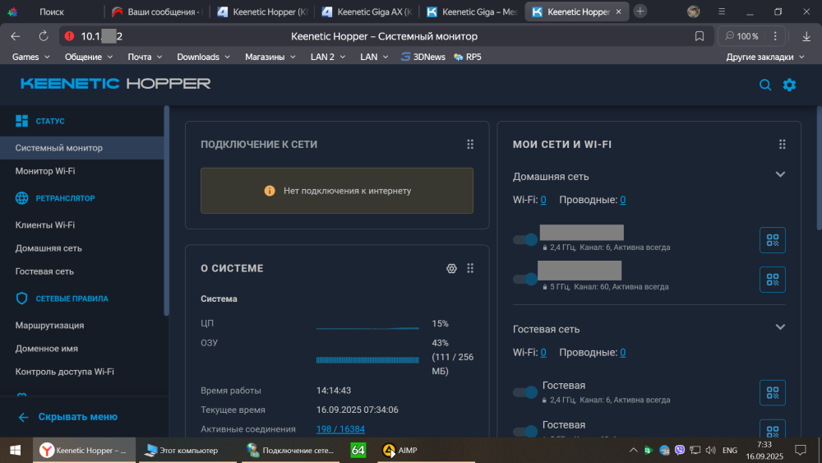The height and width of the screenshot is (463, 822).
Task: Open the home network Wi-Fi client count link
Action: coord(543,200)
